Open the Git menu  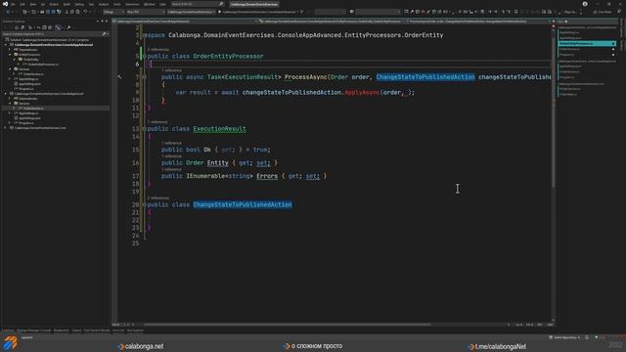43,4
